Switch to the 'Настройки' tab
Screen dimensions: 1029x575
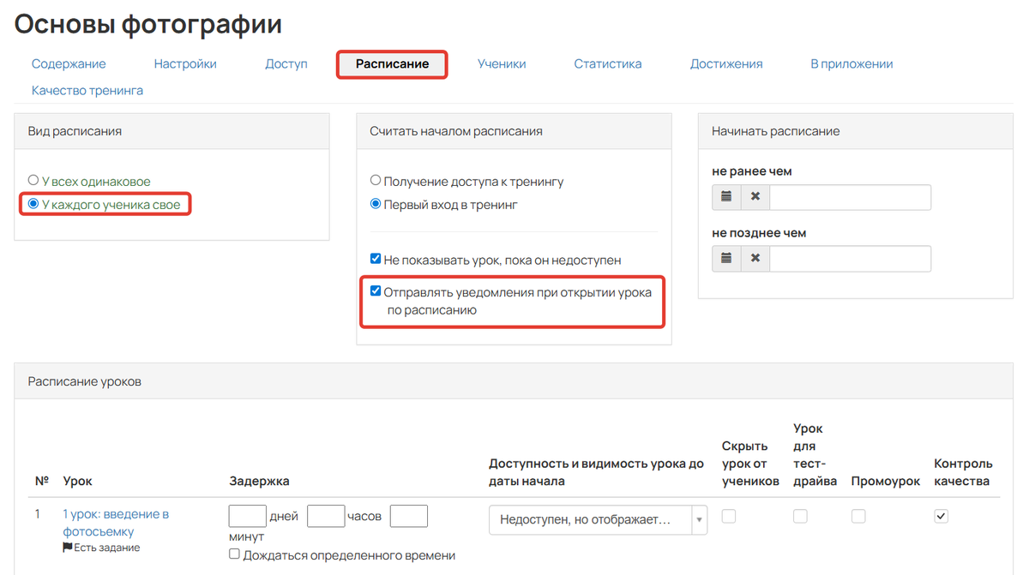click(185, 64)
